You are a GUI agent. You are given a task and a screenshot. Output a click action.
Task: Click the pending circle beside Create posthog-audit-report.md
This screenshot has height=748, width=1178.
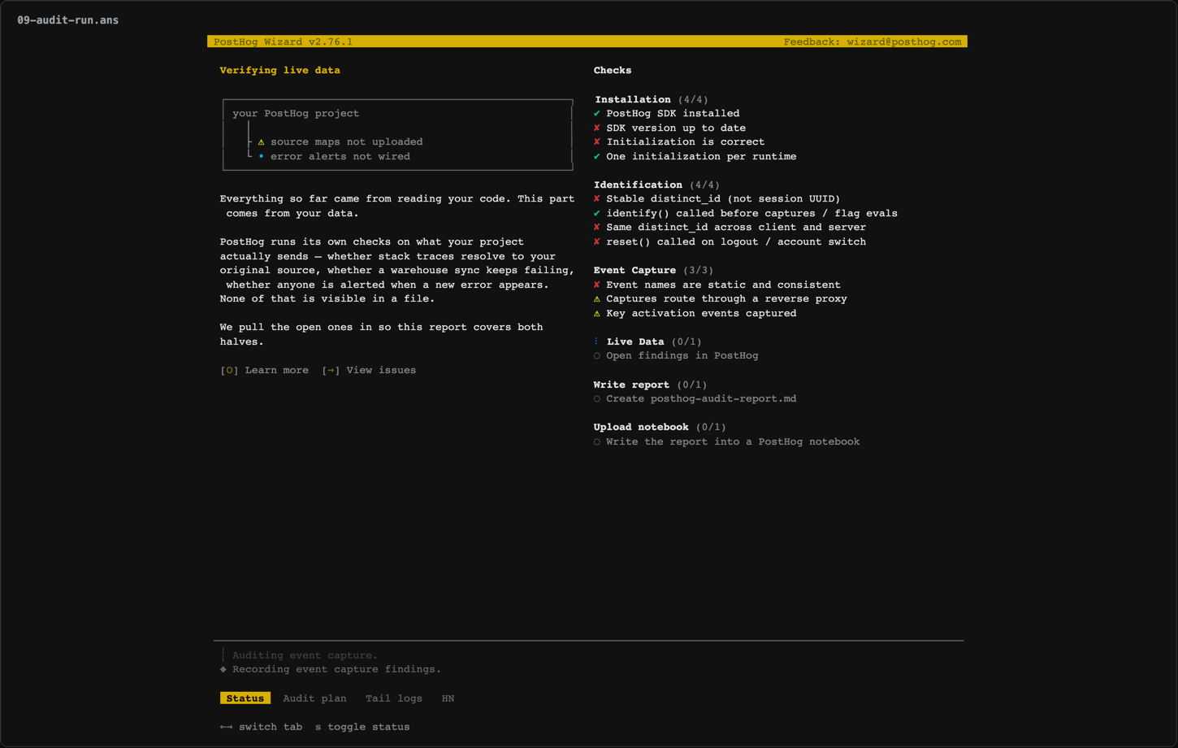[x=597, y=398]
